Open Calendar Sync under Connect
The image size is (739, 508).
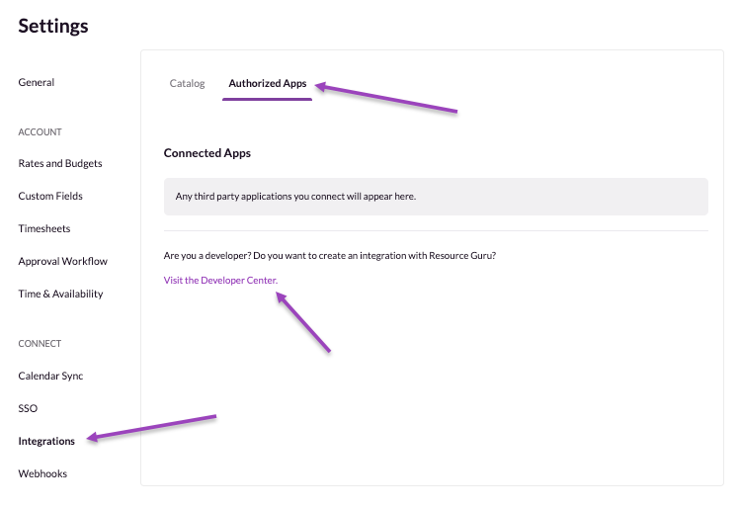click(x=50, y=376)
